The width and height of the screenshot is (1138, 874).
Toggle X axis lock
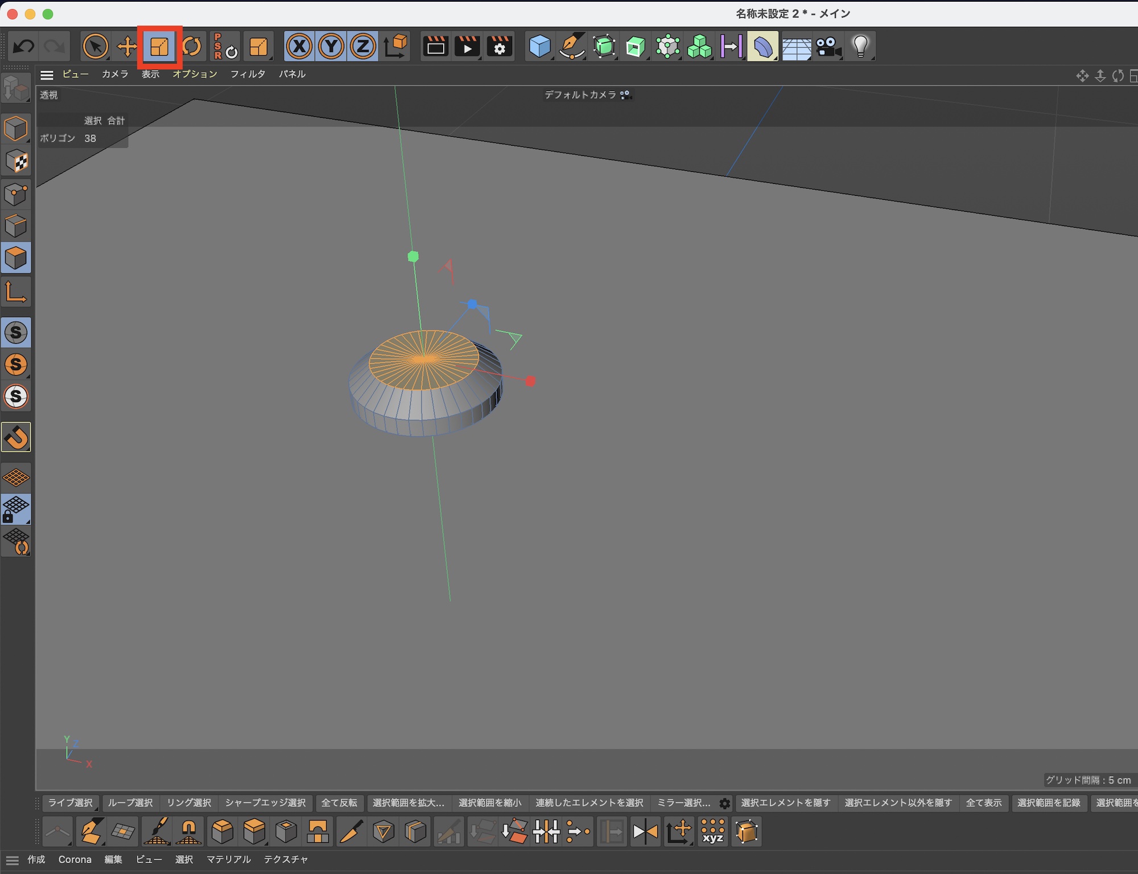(299, 47)
